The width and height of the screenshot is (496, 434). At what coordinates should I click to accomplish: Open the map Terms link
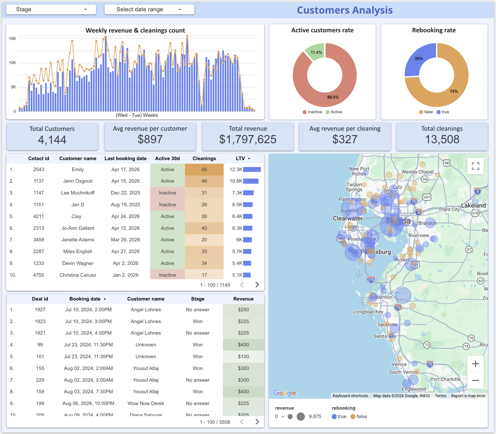[440, 396]
